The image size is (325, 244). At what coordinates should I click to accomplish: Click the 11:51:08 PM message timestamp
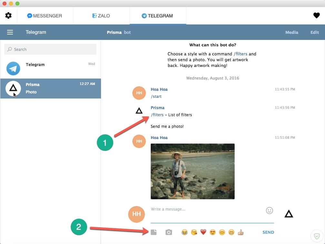[285, 137]
